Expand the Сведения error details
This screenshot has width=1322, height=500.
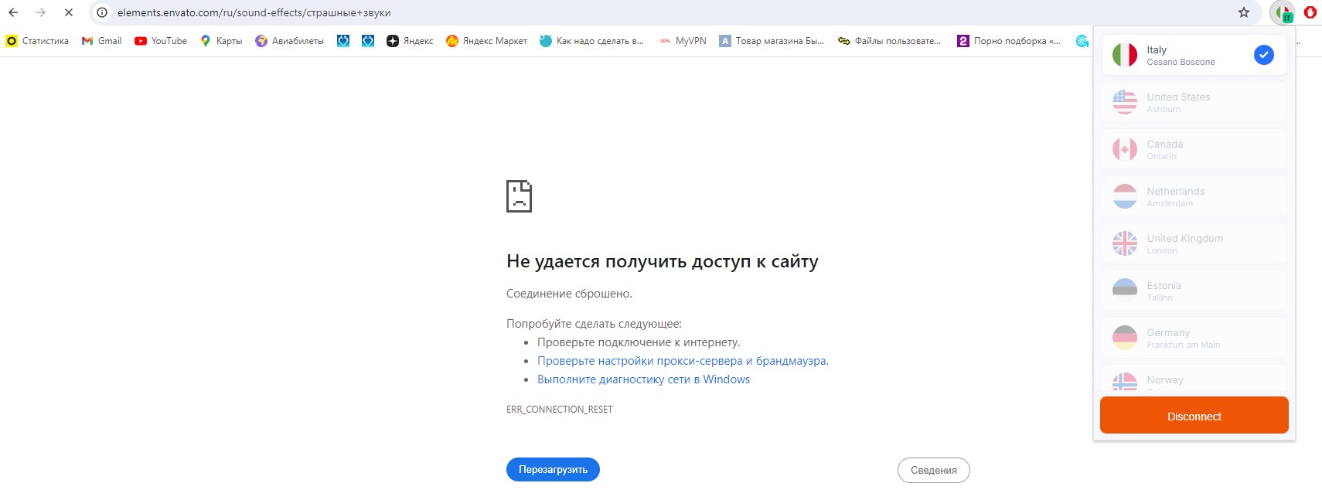point(933,470)
